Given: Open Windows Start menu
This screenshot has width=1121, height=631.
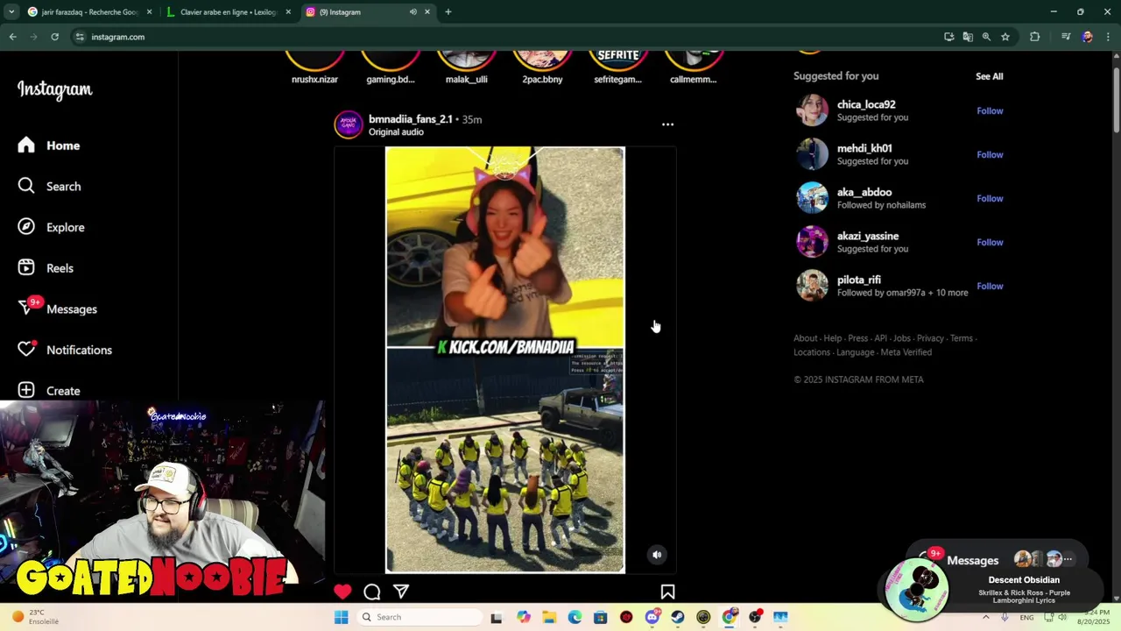Looking at the screenshot, I should pyautogui.click(x=341, y=617).
